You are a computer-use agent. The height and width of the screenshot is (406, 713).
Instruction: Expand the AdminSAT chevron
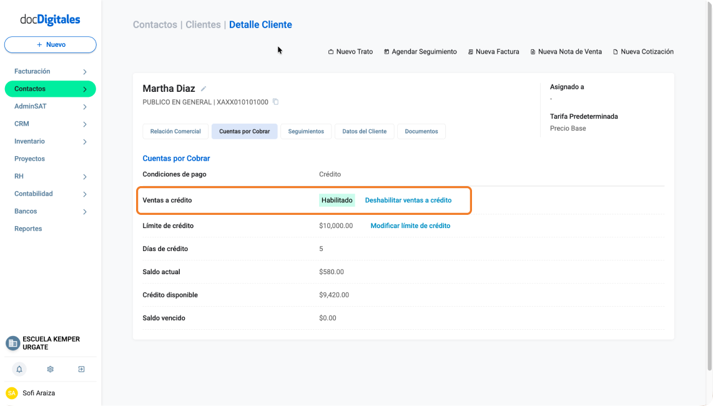click(84, 107)
